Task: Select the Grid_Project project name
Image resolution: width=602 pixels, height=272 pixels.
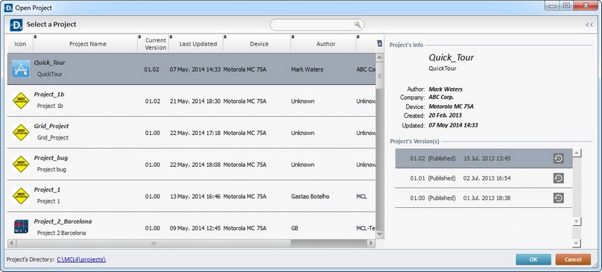Action: coord(51,126)
